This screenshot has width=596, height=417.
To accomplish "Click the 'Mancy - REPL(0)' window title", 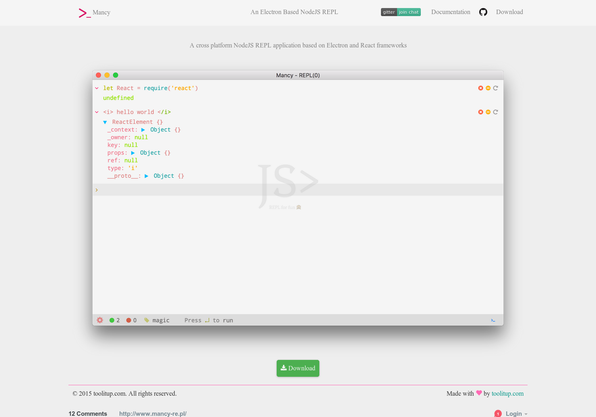I will [298, 75].
